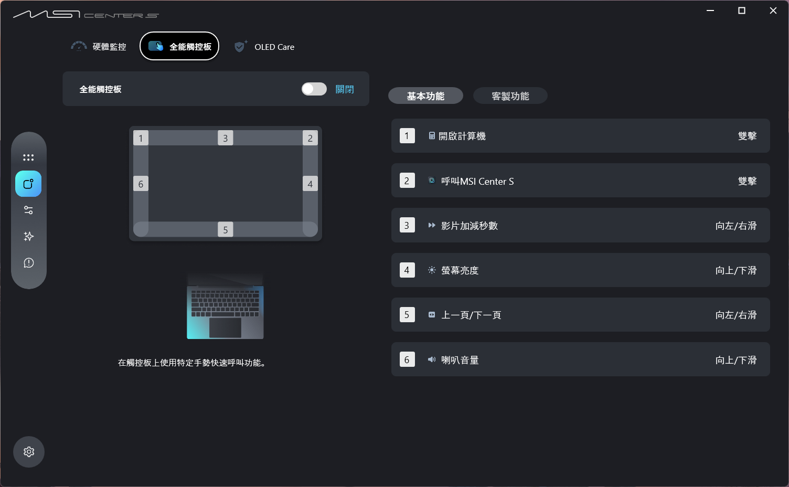Switch to the 硬體監控 tab
The image size is (789, 487).
(98, 46)
